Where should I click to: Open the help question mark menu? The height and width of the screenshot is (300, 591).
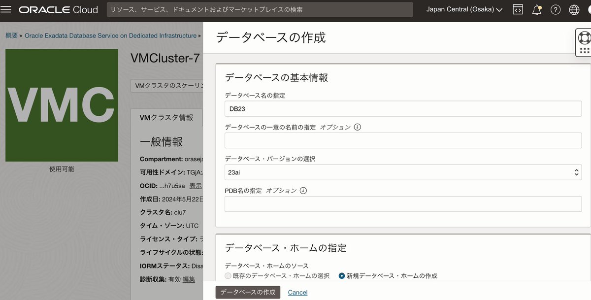click(556, 9)
